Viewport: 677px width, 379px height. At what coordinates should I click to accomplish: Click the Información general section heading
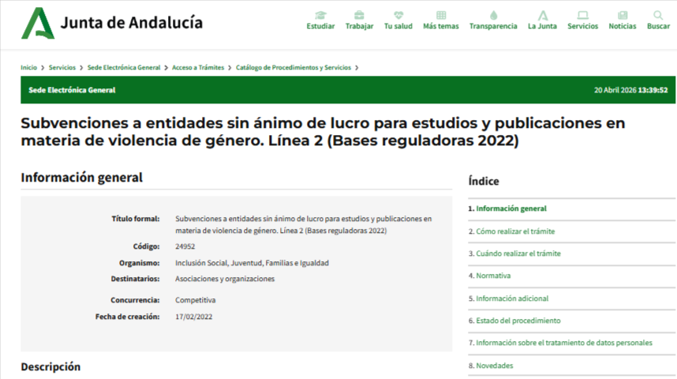[x=81, y=178]
